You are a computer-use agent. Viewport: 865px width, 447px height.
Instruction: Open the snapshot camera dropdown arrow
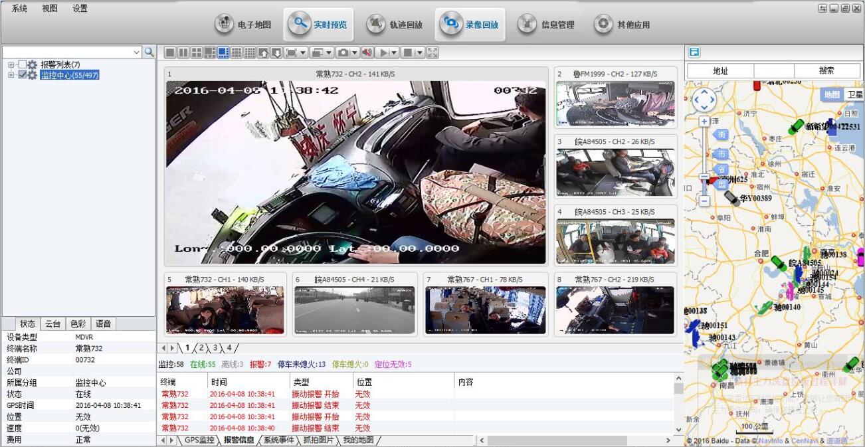(x=355, y=52)
